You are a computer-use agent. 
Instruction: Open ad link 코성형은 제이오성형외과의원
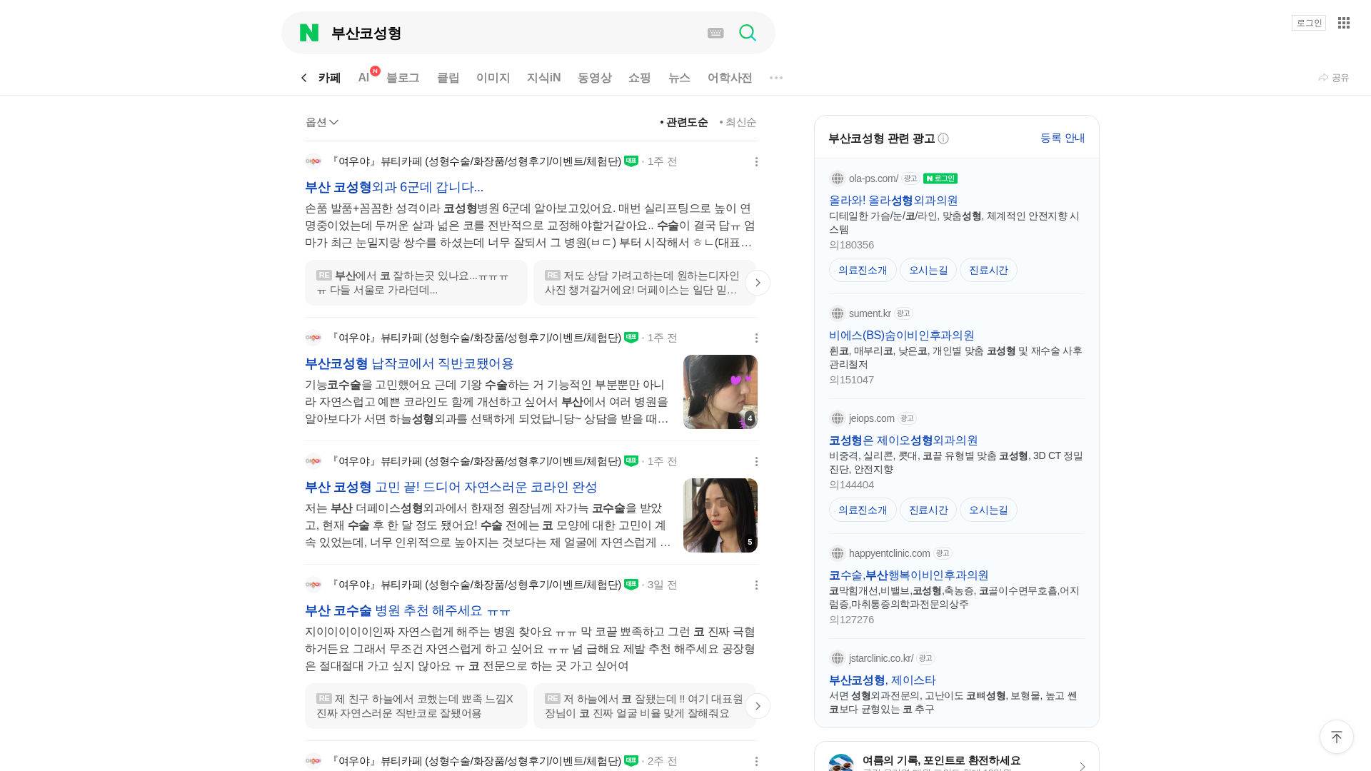tap(903, 440)
